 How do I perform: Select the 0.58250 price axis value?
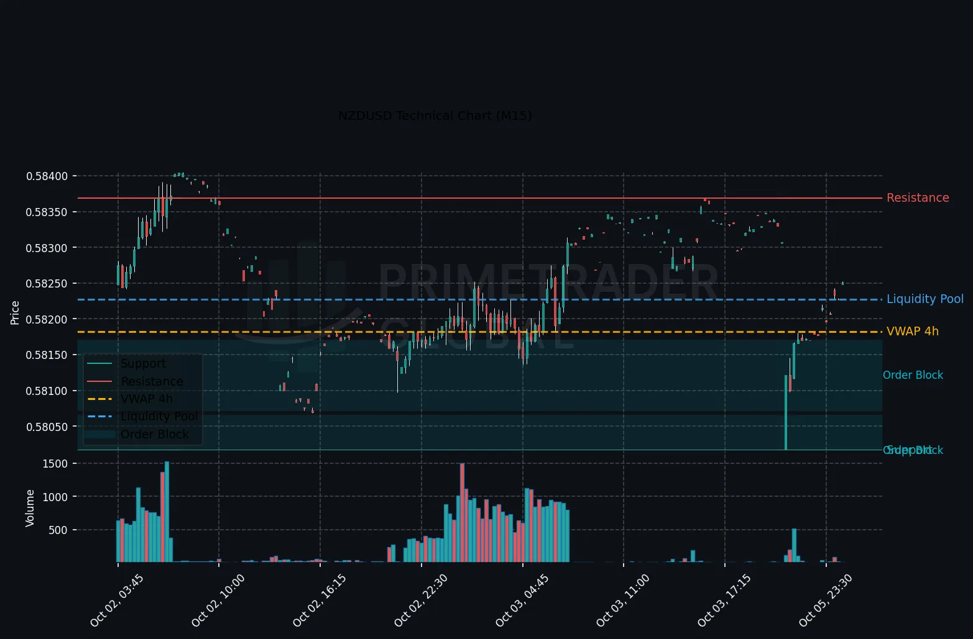[47, 284]
